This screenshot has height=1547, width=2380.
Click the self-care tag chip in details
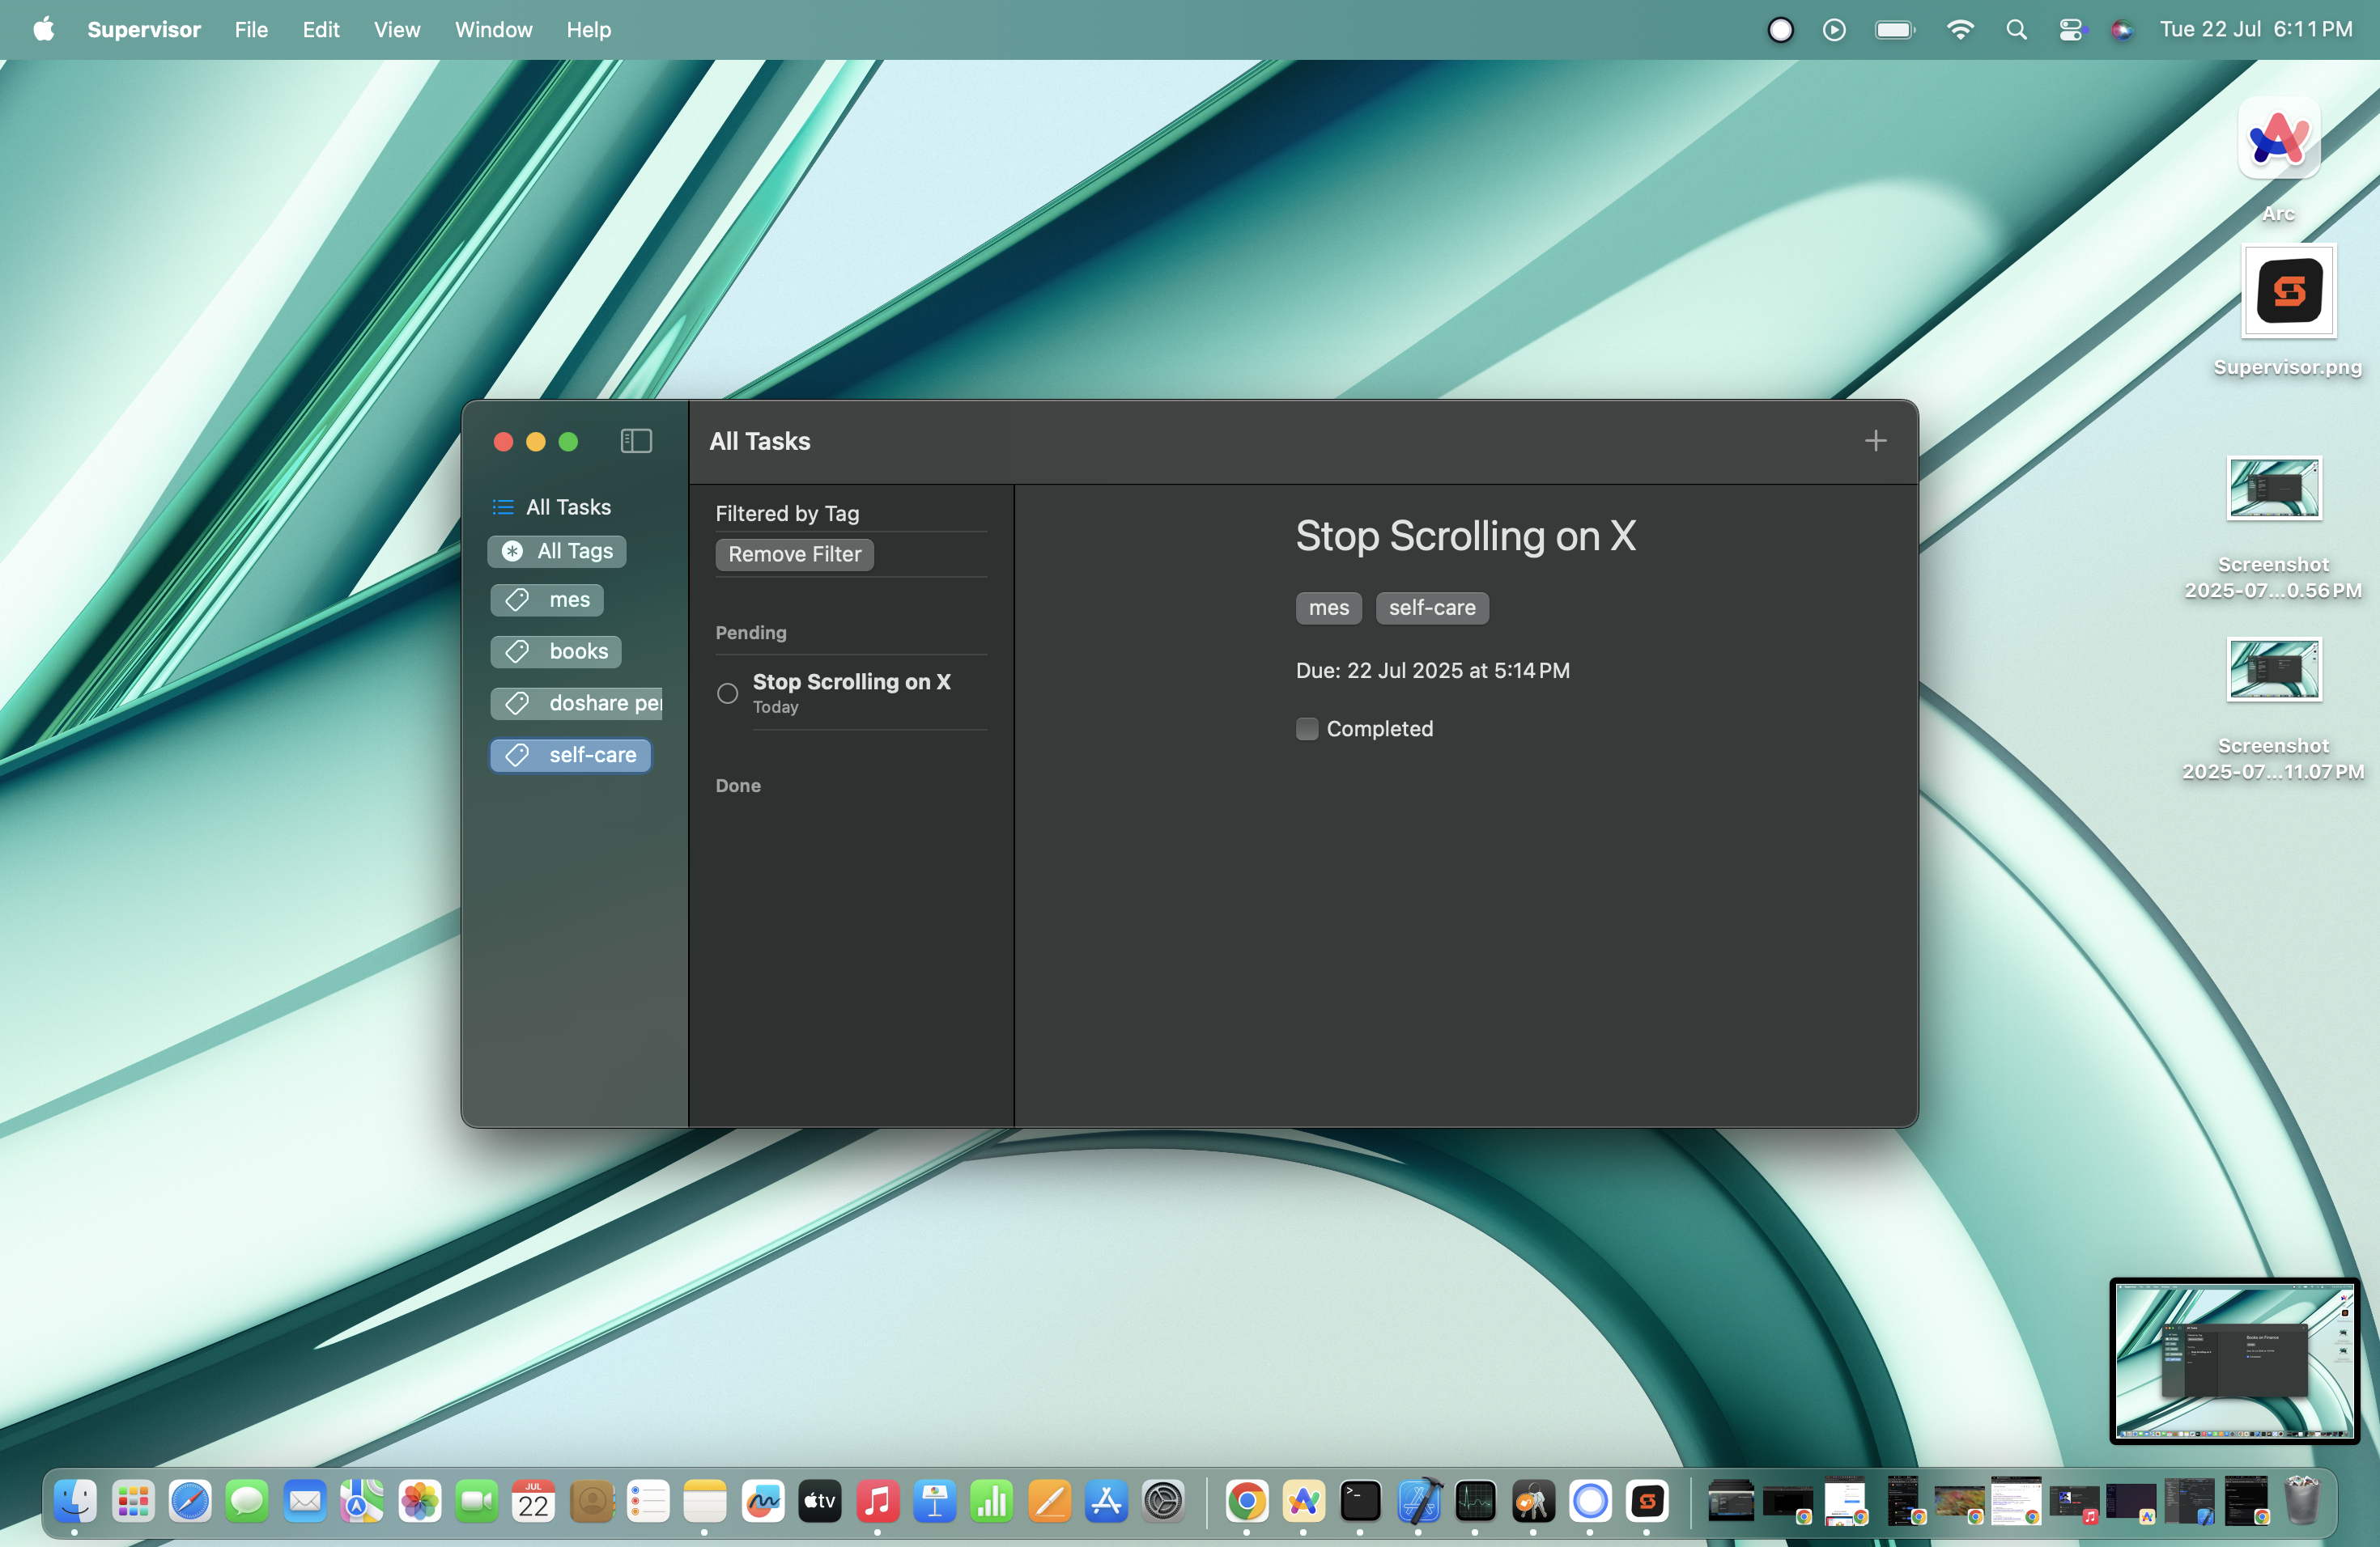[x=1431, y=608]
